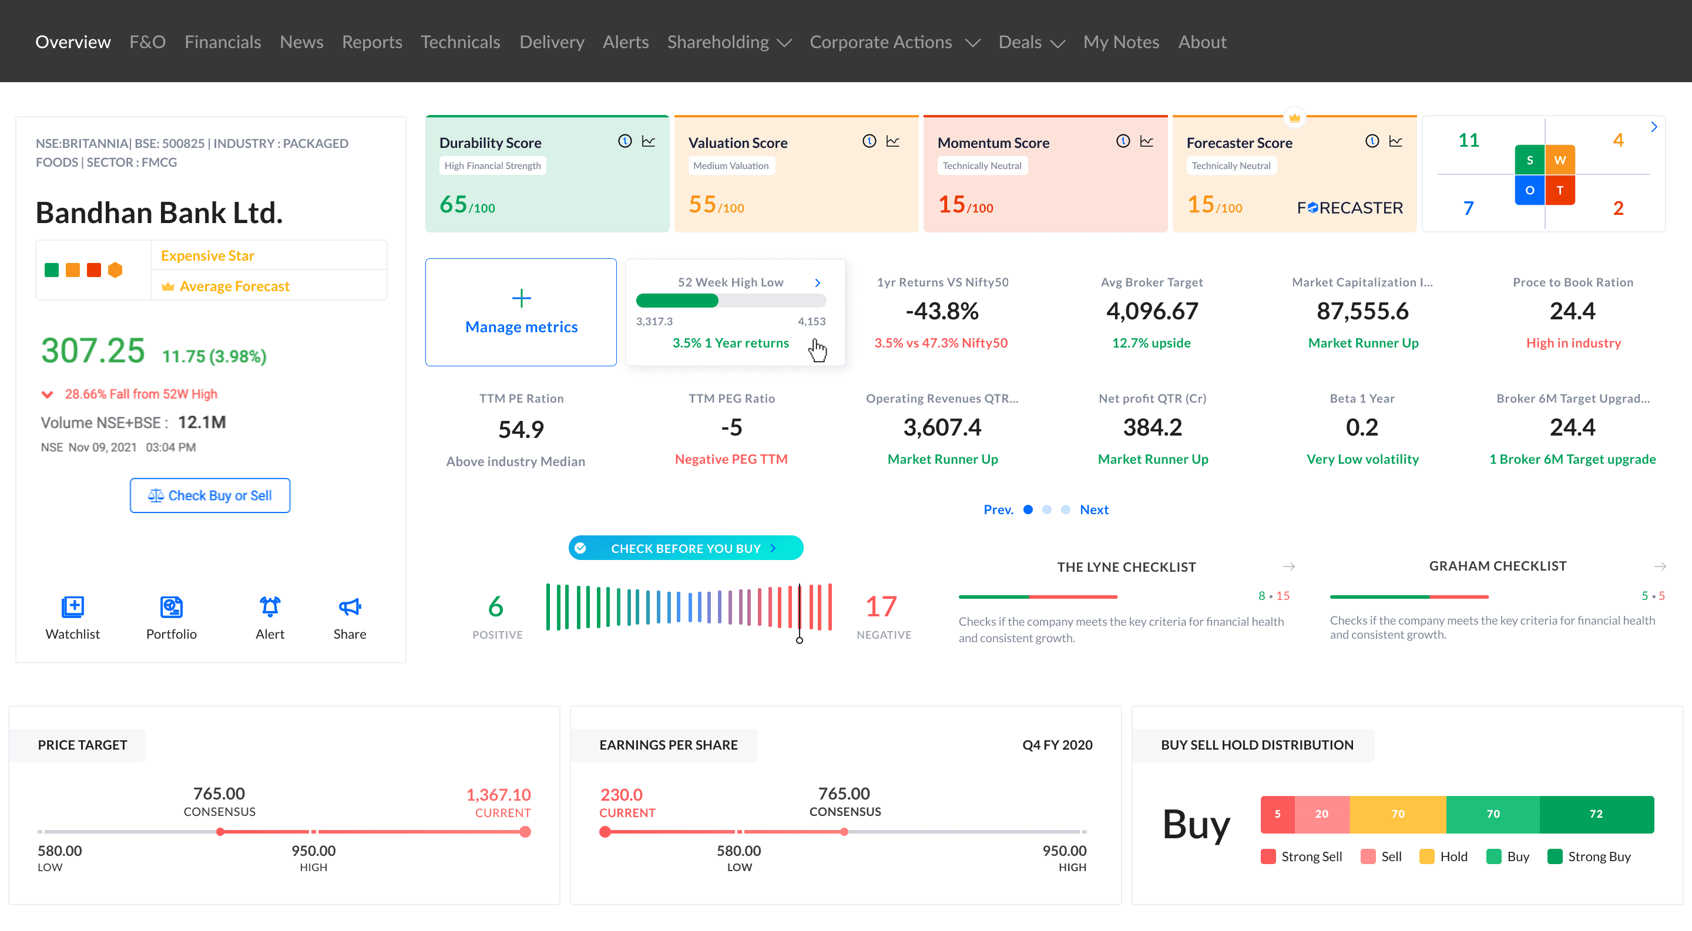Click the Check Buy or Sell button

[x=210, y=495]
